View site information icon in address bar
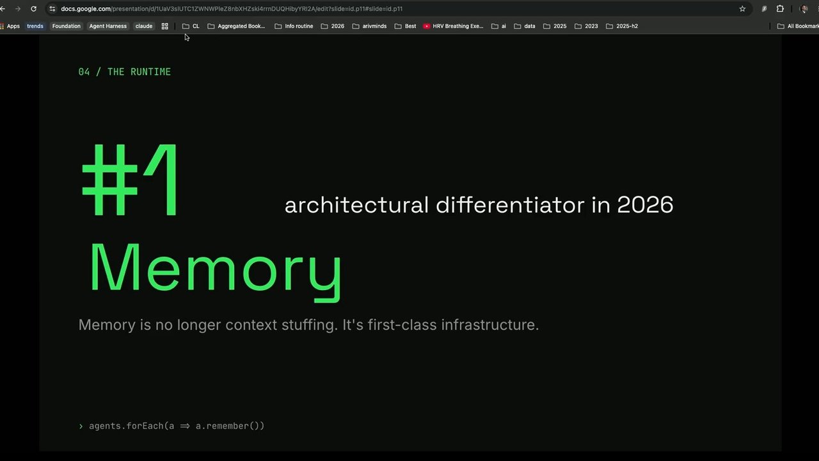 coord(52,9)
